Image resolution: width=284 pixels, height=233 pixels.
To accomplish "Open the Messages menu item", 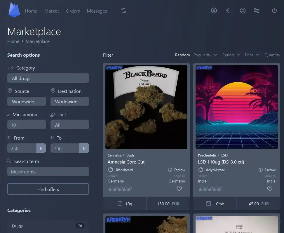I will coord(97,11).
